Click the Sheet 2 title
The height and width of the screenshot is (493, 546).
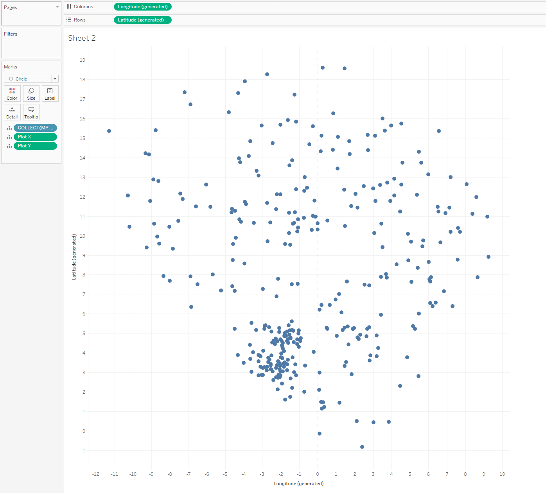pyautogui.click(x=82, y=38)
